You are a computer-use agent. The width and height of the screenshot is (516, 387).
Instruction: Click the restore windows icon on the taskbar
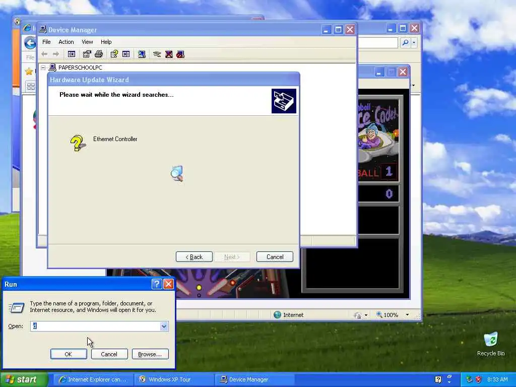click(449, 377)
